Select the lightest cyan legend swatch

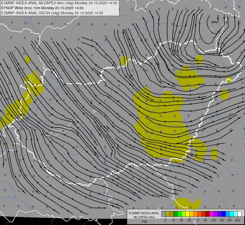point(236,214)
